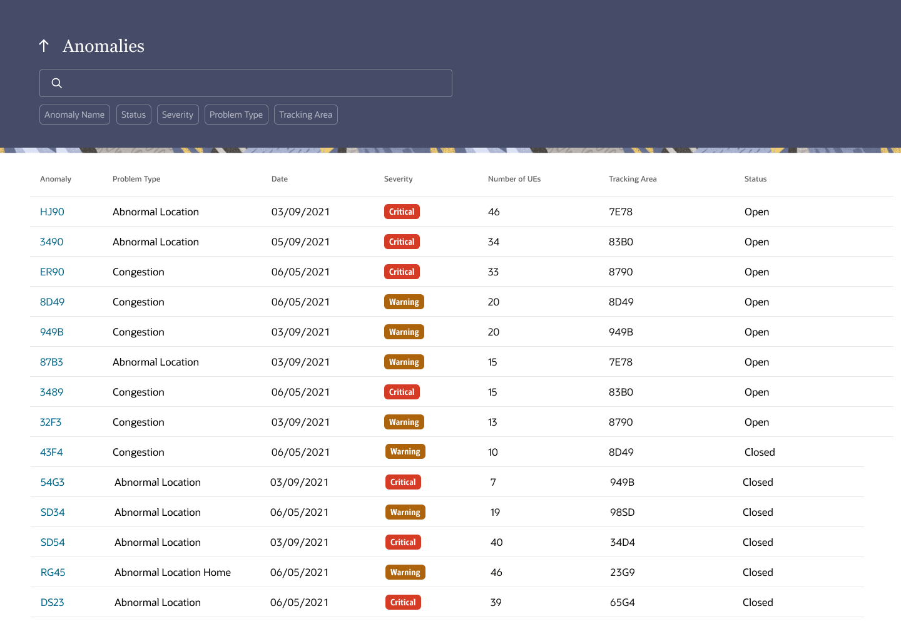901x641 pixels.
Task: Select the Problem Type filter chip
Action: 236,115
